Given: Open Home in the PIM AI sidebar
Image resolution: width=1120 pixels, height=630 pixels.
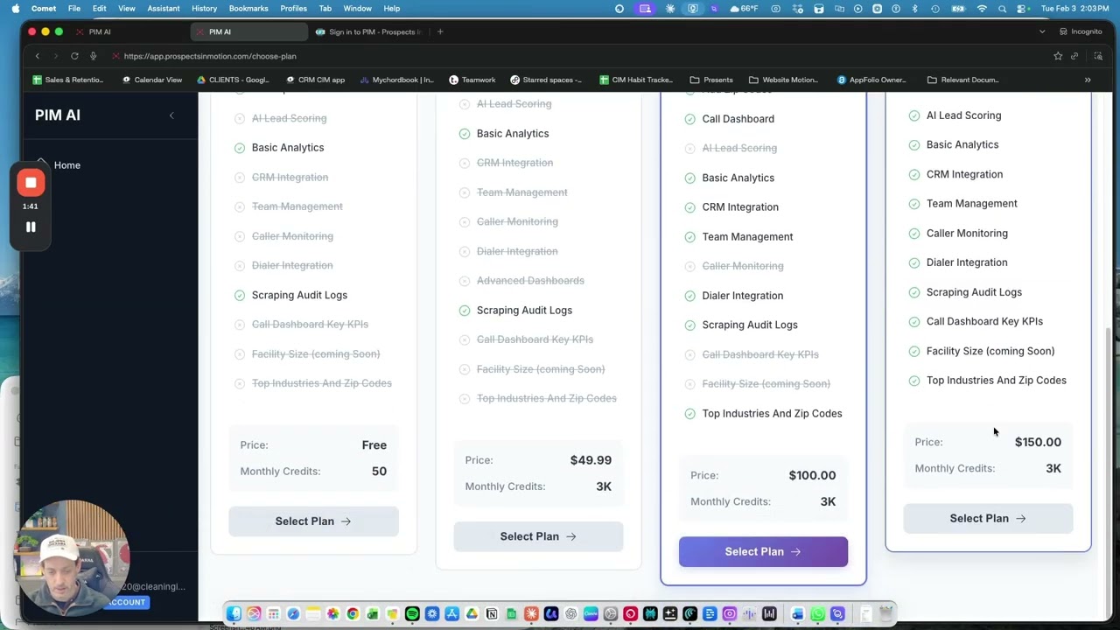Looking at the screenshot, I should coord(67,165).
